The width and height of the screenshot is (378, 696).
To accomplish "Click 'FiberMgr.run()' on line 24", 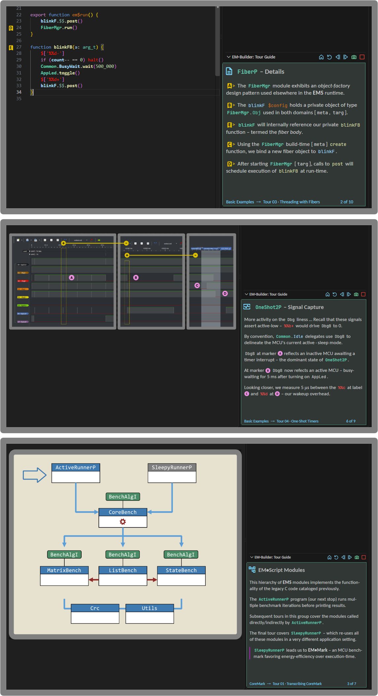I will (59, 28).
